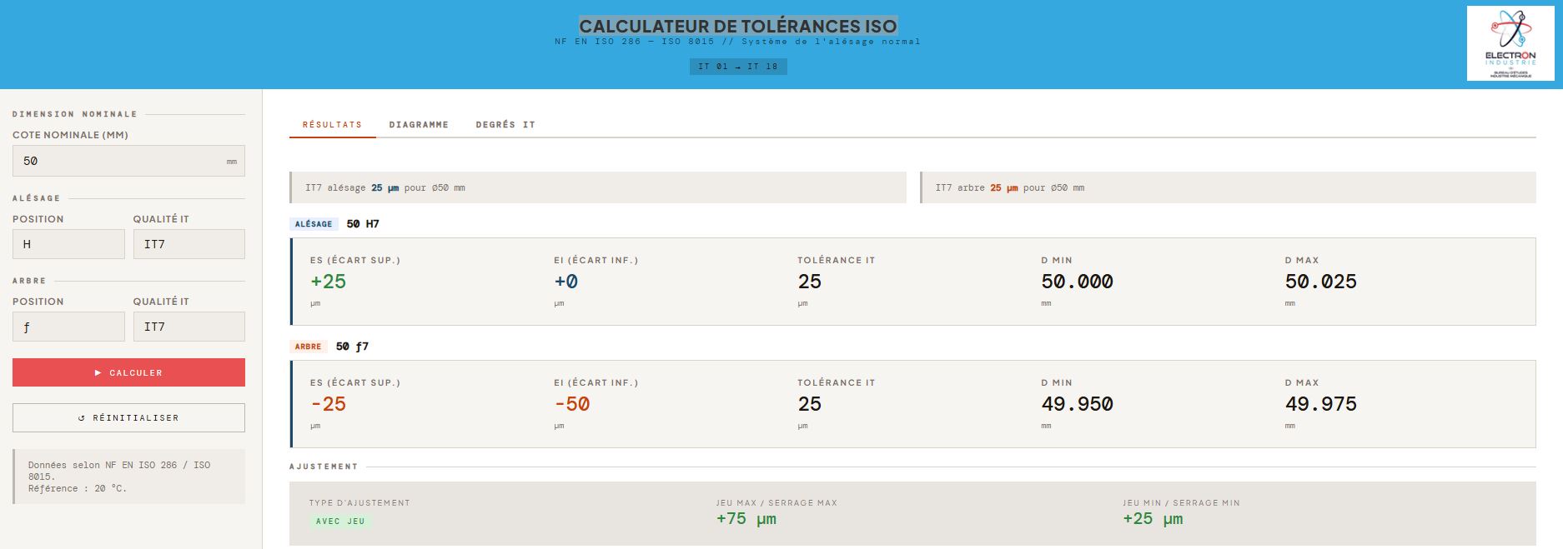Click the Calculateur de Tolérances ISO title
The height and width of the screenshot is (549, 1563).
coord(738,26)
